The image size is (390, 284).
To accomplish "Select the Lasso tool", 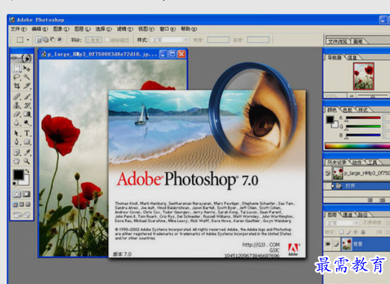I will point(16,77).
